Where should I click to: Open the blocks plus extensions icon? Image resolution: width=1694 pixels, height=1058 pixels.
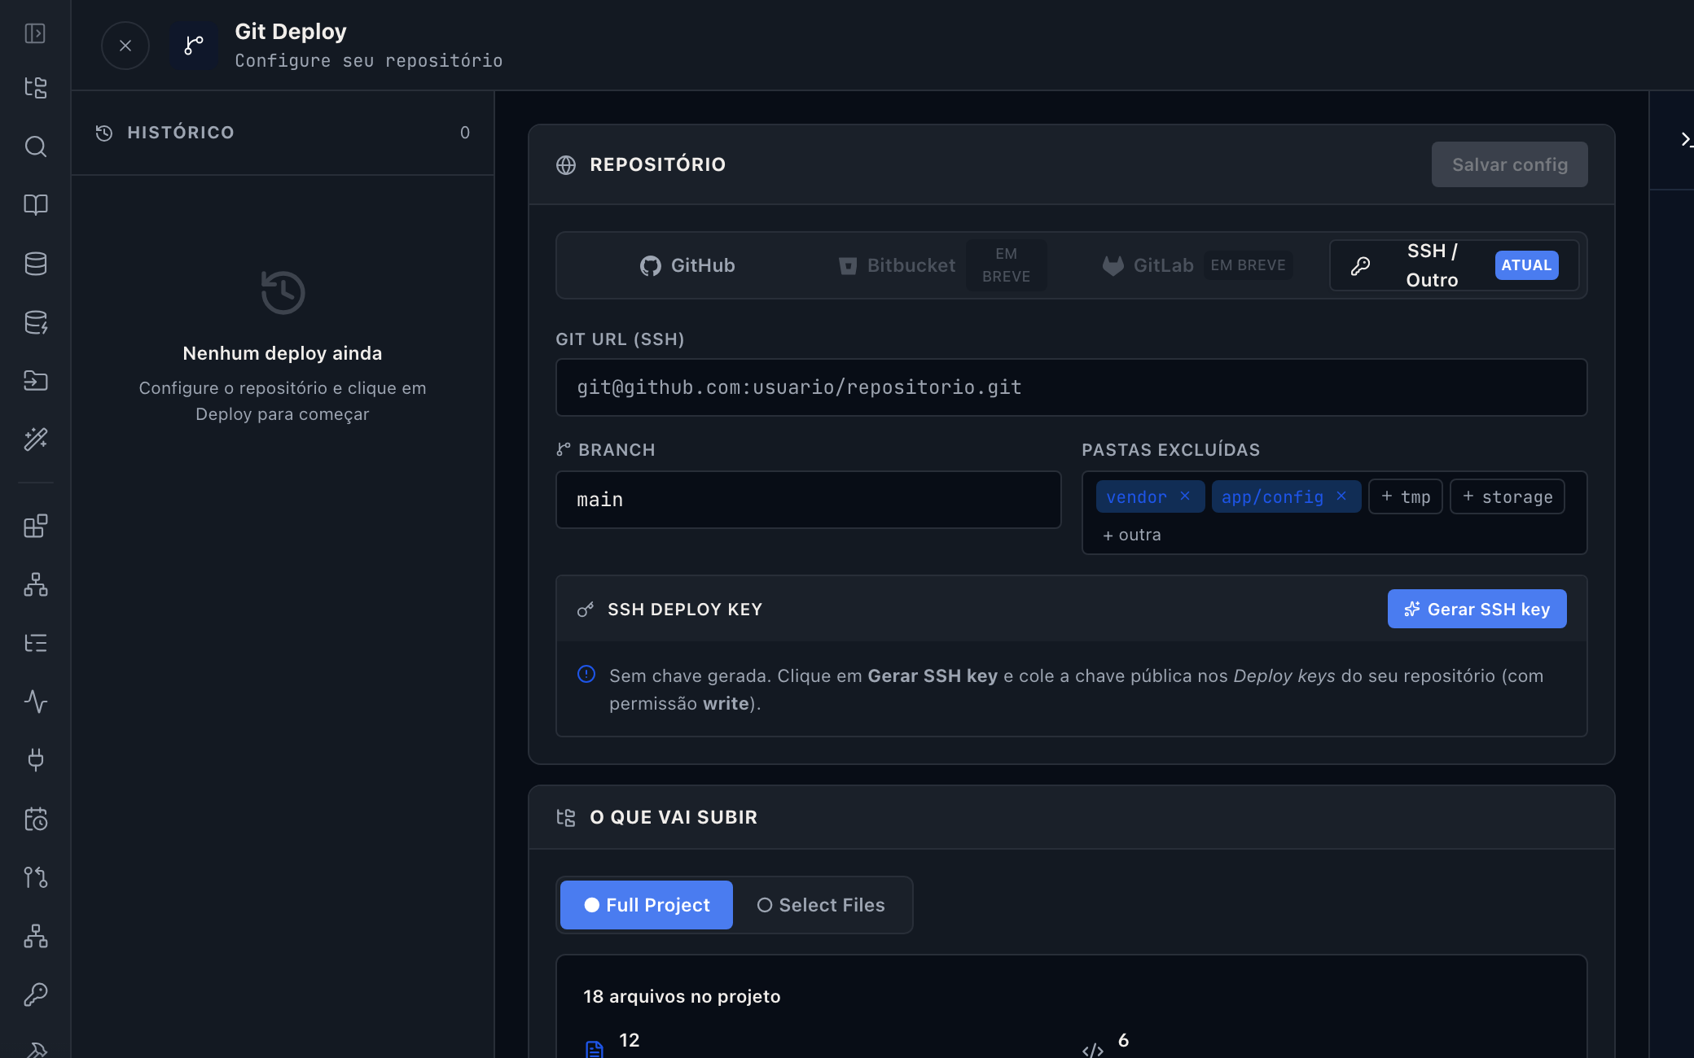(x=35, y=526)
